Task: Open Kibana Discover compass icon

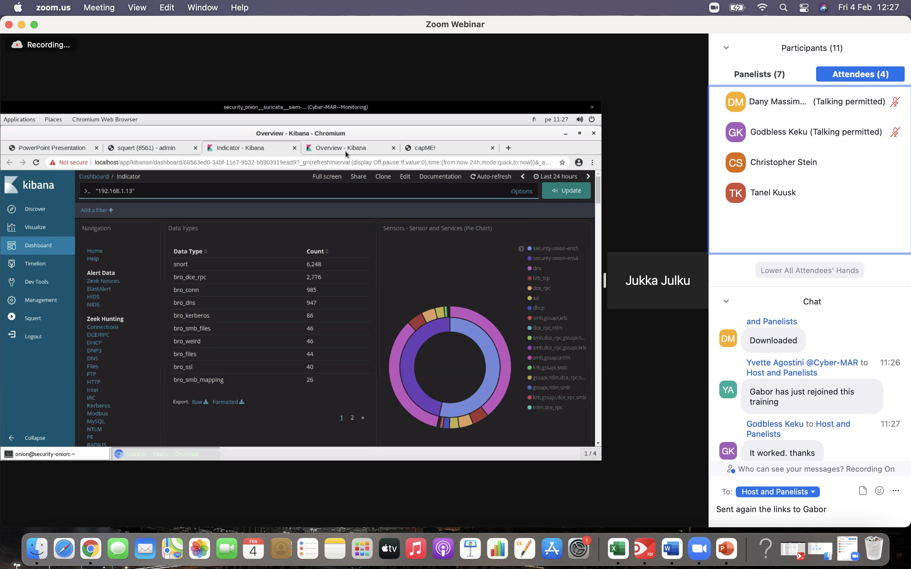Action: click(12, 209)
